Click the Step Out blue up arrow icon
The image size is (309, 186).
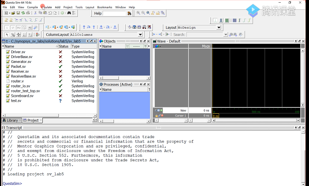[x=94, y=27]
